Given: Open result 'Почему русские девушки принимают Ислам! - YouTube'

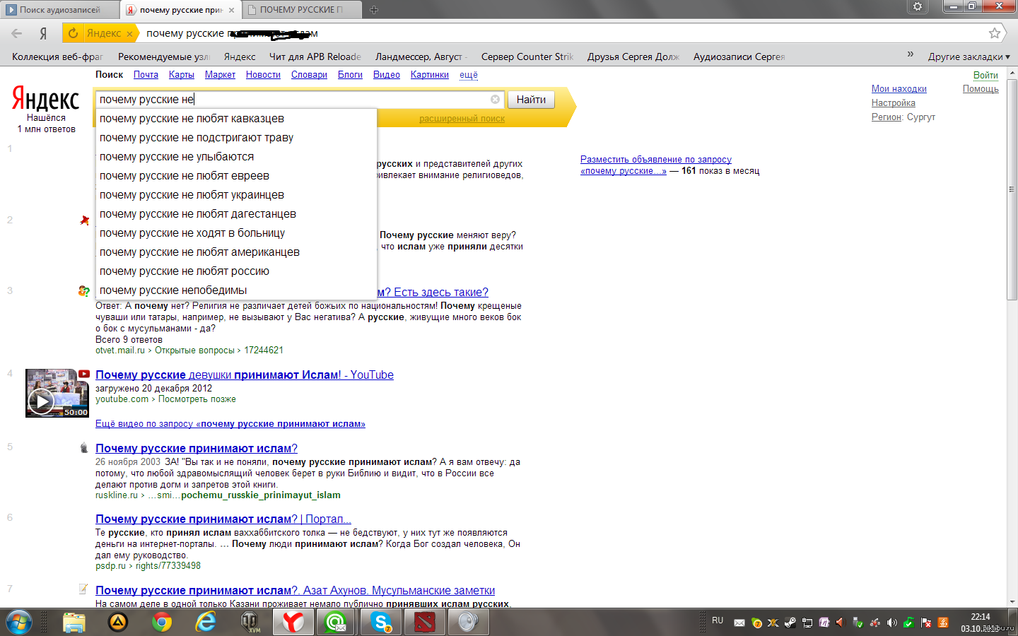Looking at the screenshot, I should click(x=245, y=375).
